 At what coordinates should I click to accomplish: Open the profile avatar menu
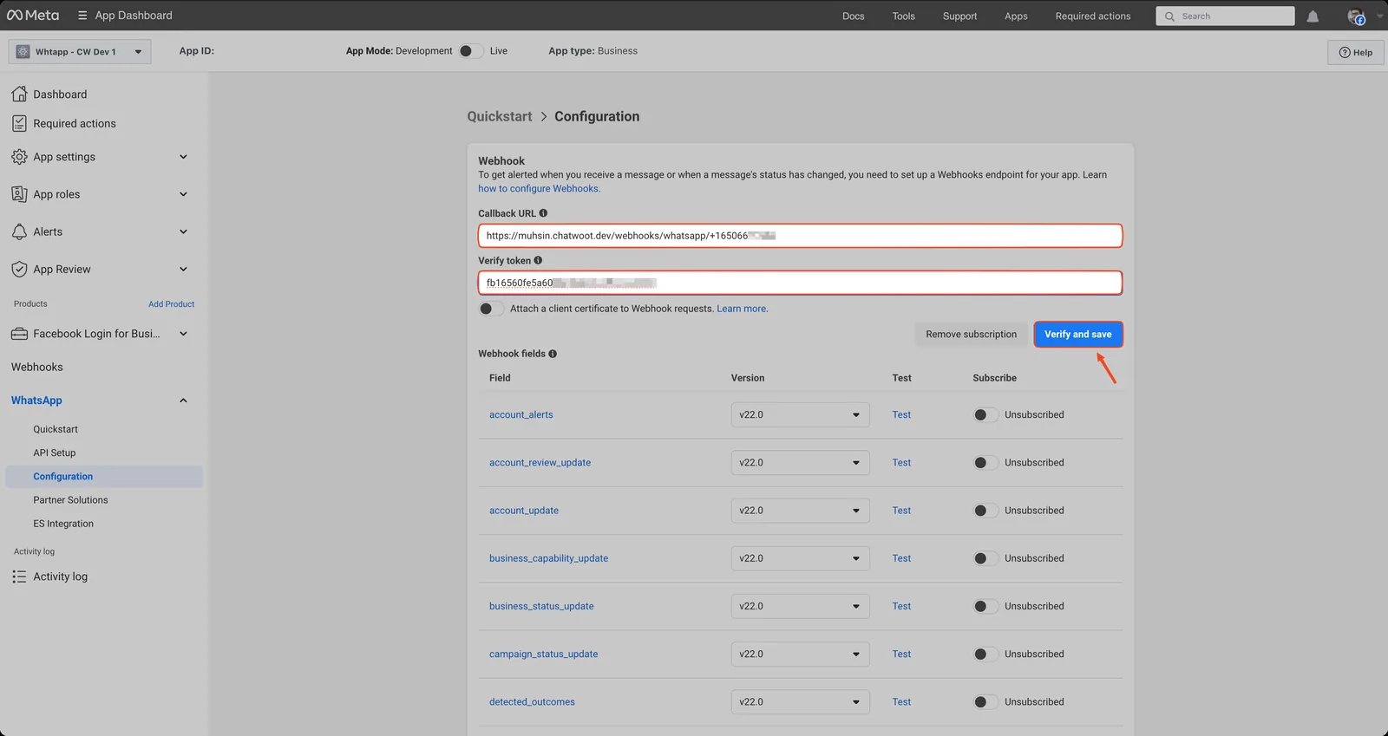point(1356,16)
